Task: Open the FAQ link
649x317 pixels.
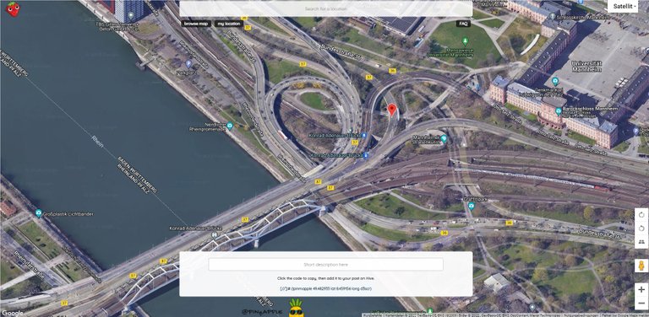Action: pyautogui.click(x=463, y=24)
